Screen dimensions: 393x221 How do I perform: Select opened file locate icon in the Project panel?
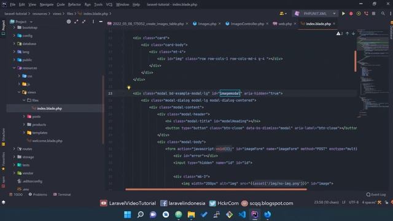click(69, 22)
